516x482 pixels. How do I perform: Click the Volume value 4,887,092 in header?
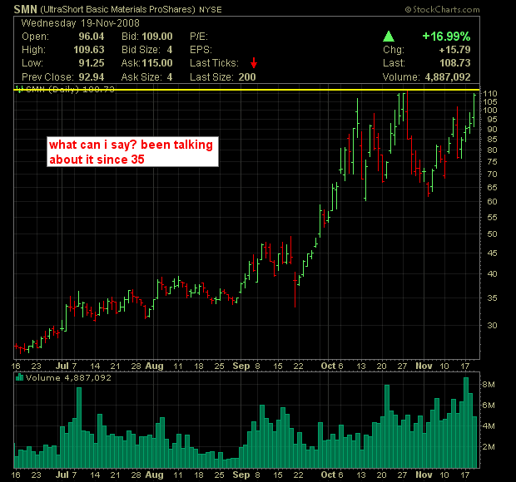tap(448, 77)
